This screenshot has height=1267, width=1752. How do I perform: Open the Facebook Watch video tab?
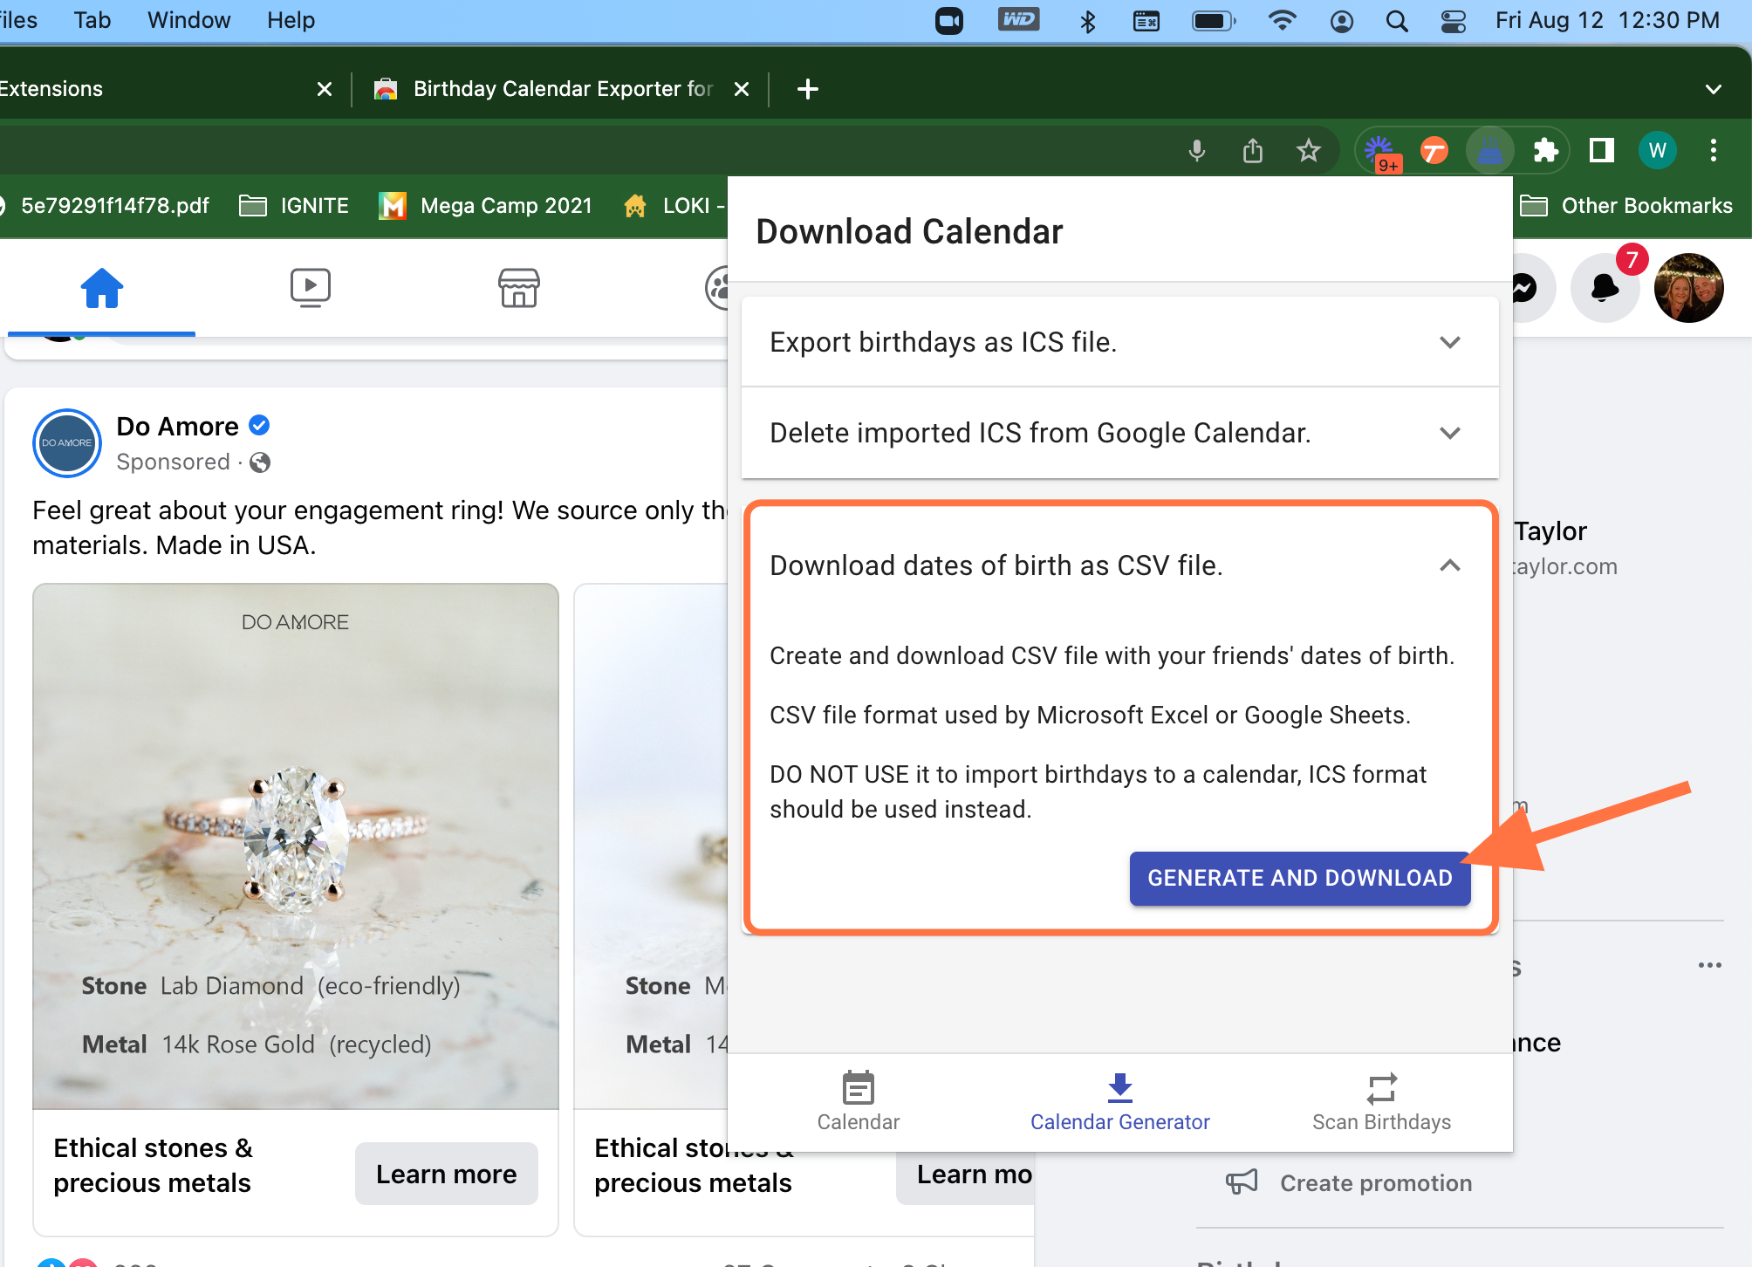(310, 288)
